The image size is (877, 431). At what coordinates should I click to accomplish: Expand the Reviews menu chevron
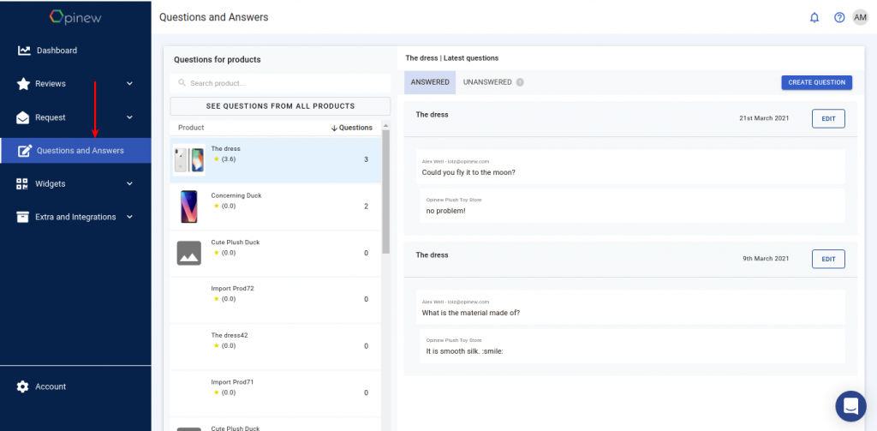pos(130,84)
